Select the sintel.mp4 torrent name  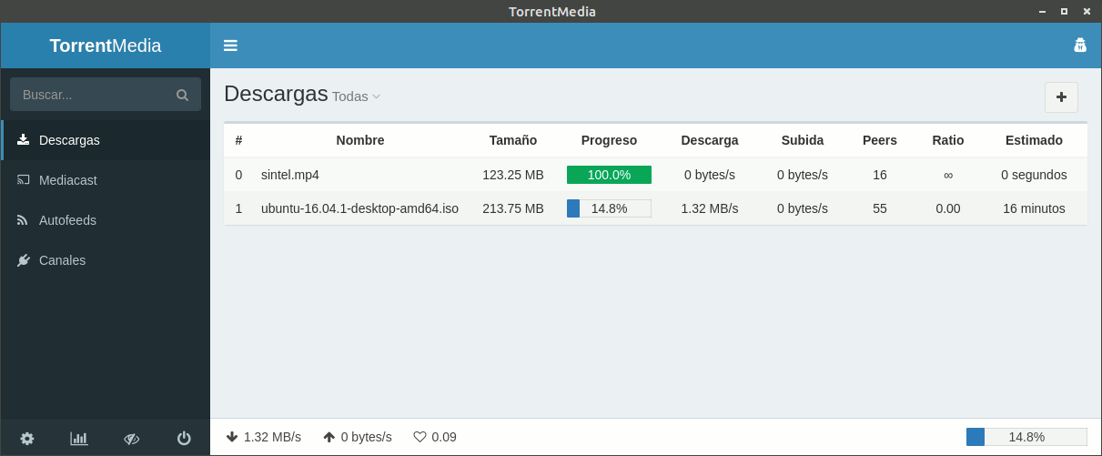290,175
